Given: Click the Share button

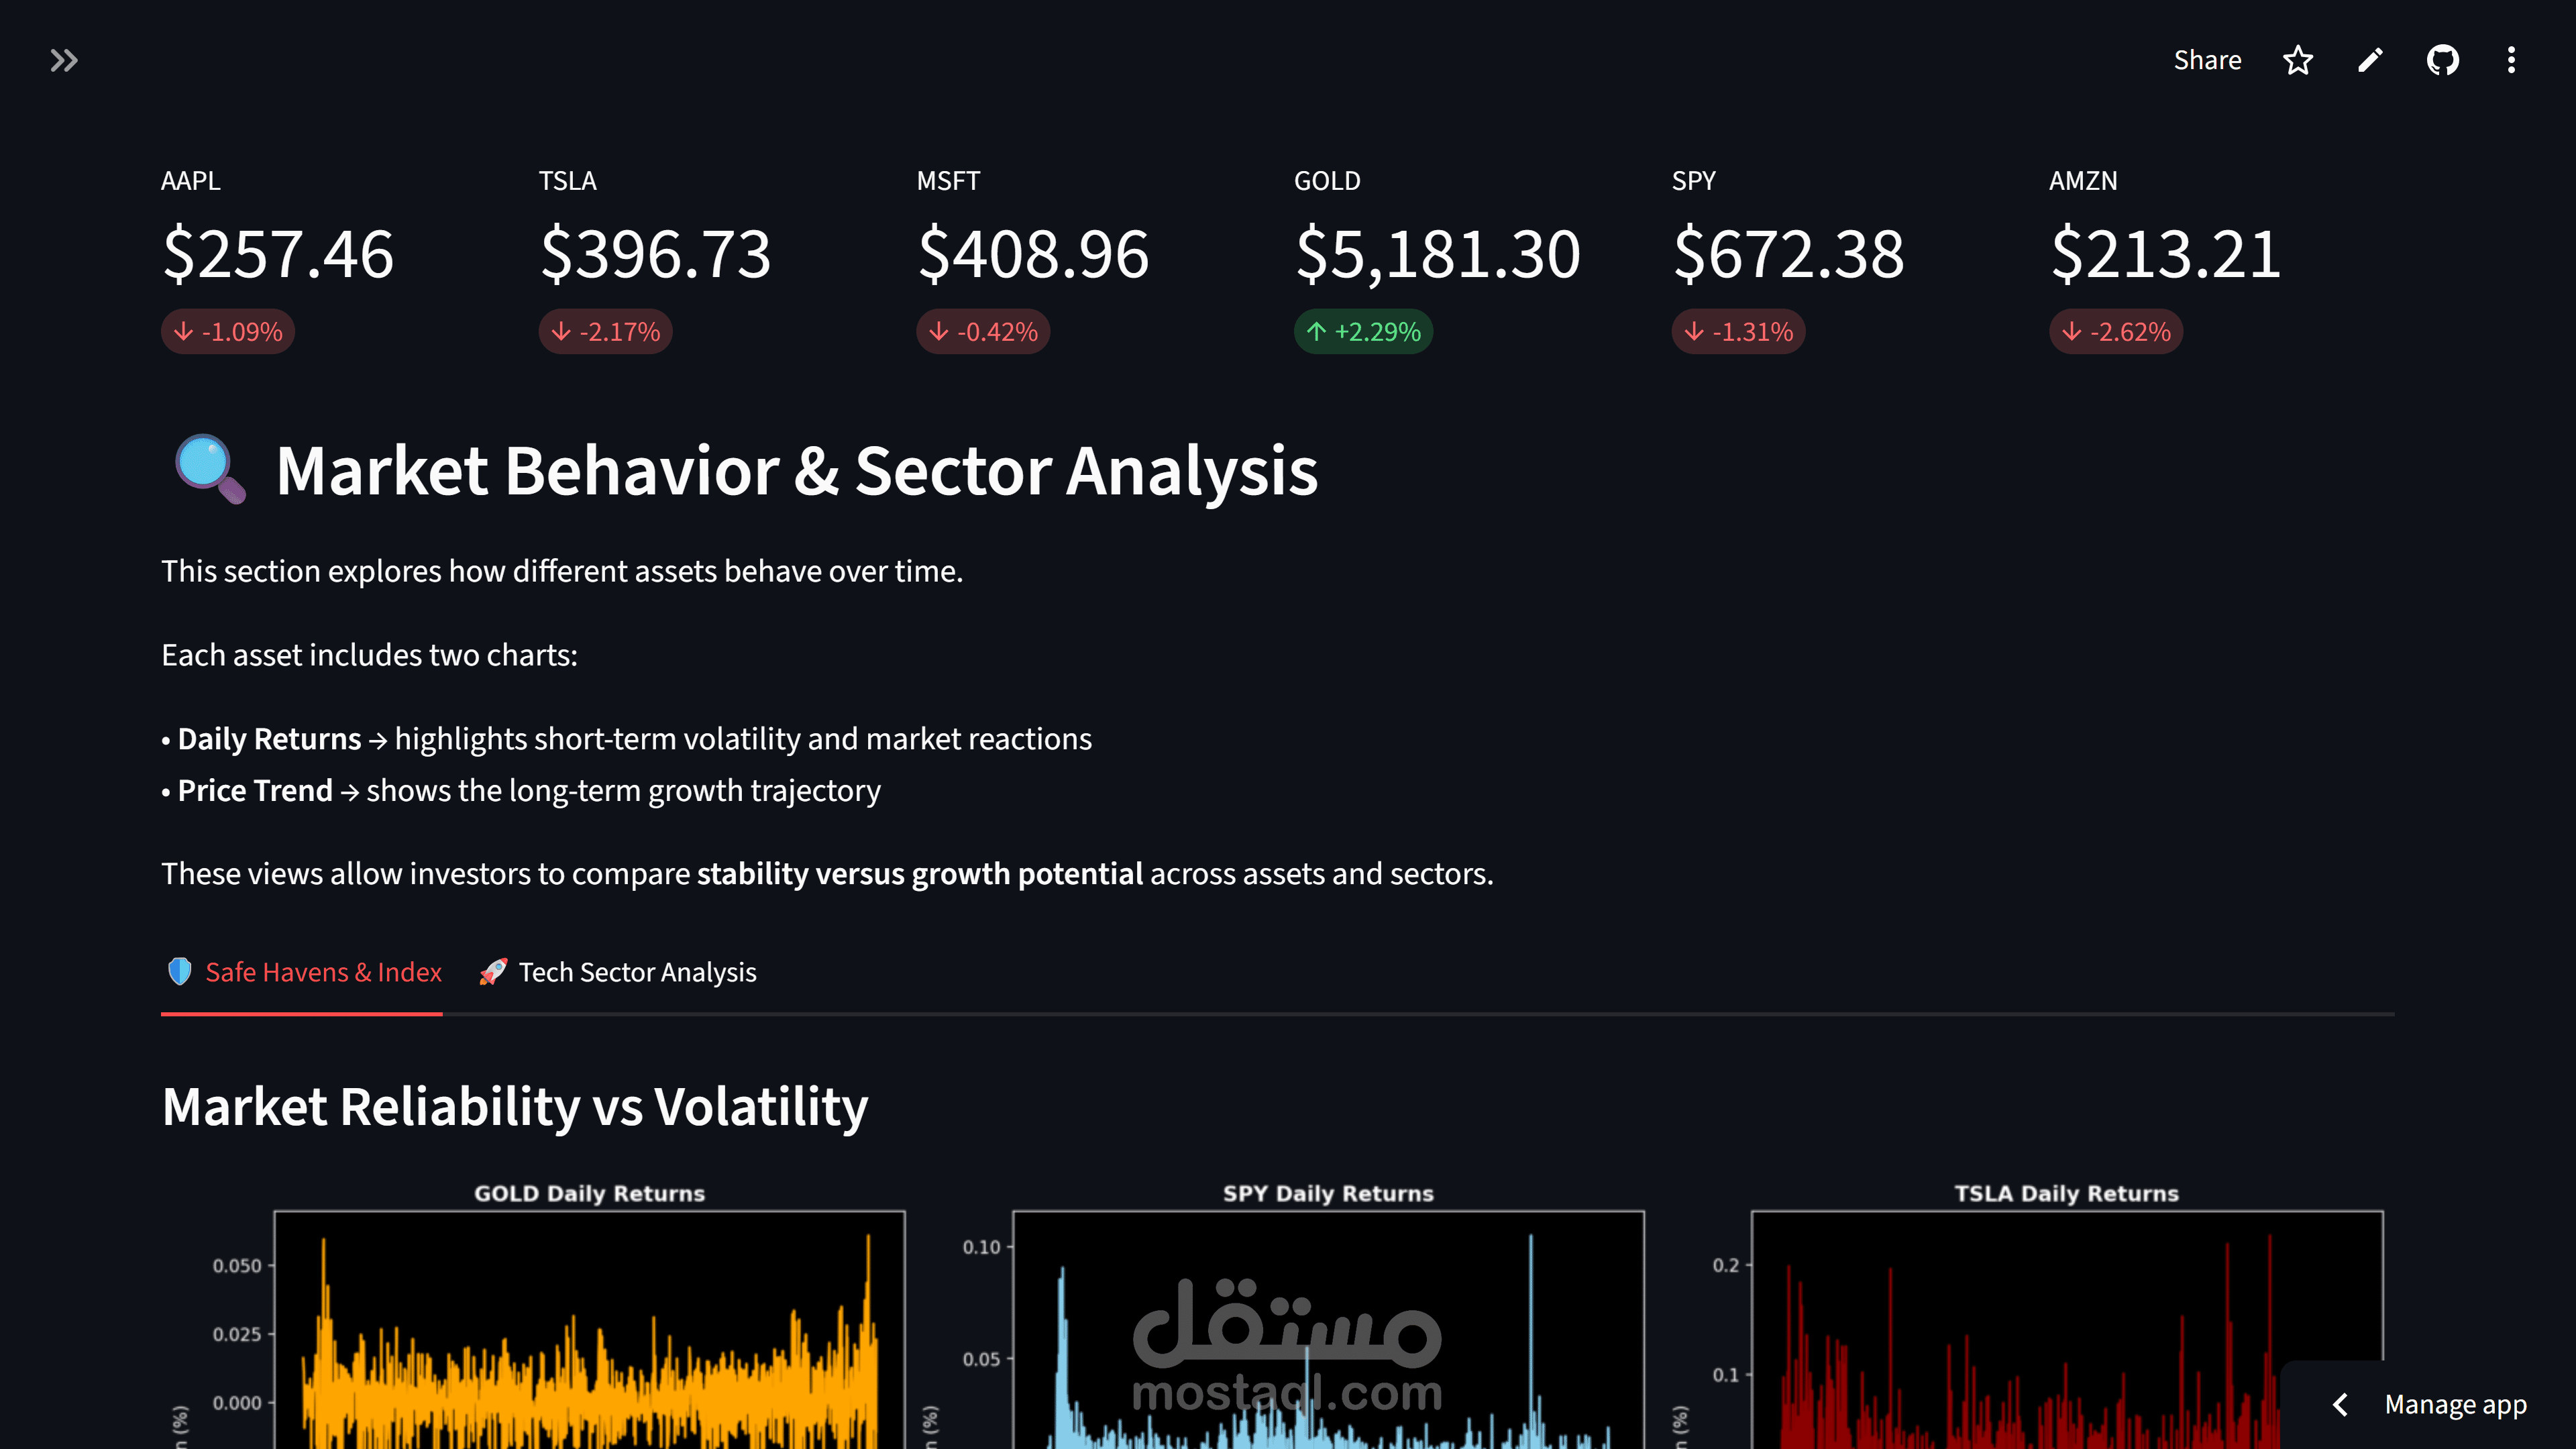Looking at the screenshot, I should click(2207, 60).
